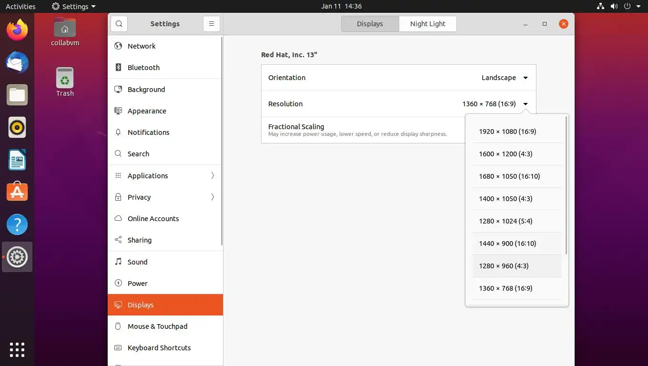Click the Privacy lock icon
The image size is (648, 366).
coord(118,197)
